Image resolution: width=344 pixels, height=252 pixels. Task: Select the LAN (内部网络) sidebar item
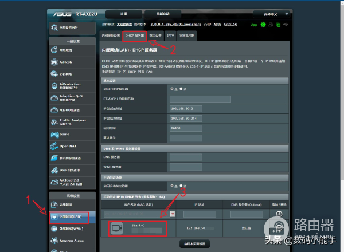coord(72,216)
